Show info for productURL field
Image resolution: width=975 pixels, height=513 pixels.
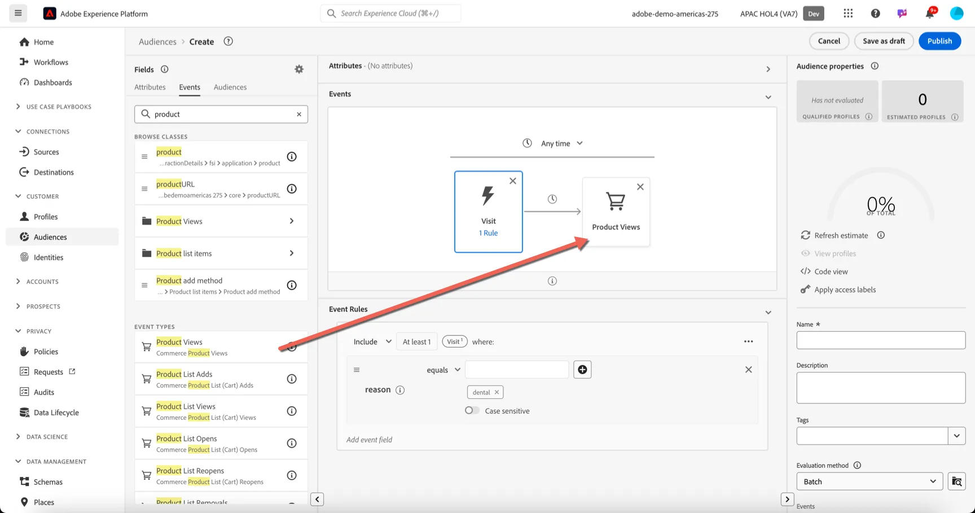[x=292, y=189]
